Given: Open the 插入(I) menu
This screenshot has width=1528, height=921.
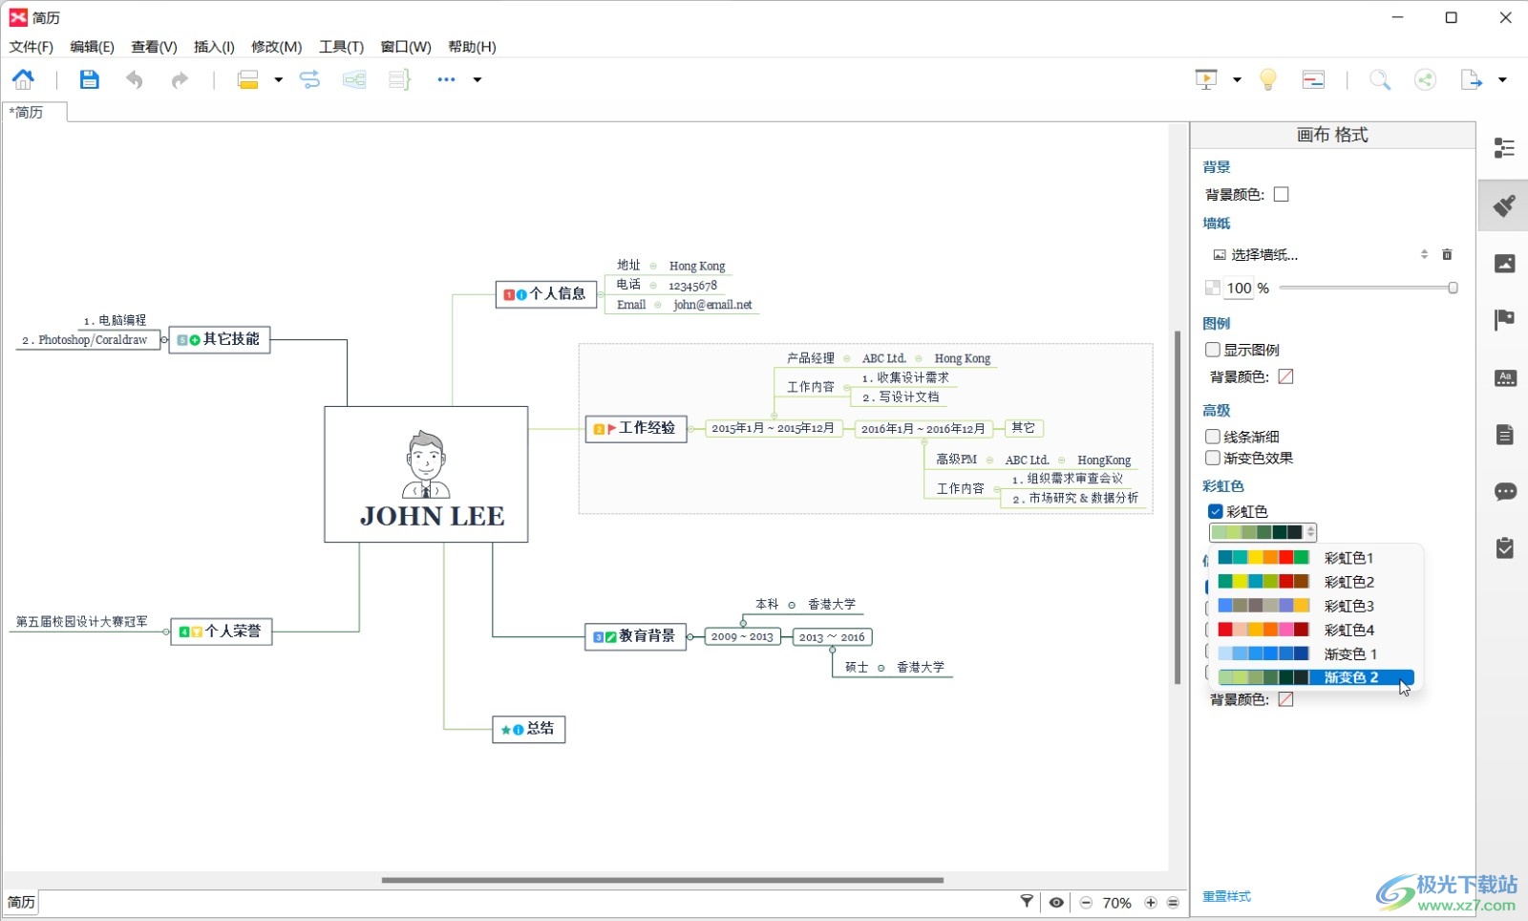Looking at the screenshot, I should (x=214, y=47).
